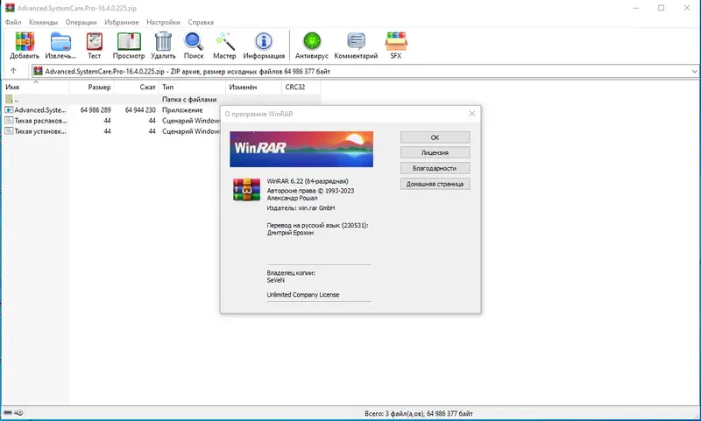Image resolution: width=701 pixels, height=421 pixels.
Task: Click the 'WinRAR 6.22 (64-разрядная)' version text
Action: pyautogui.click(x=308, y=181)
